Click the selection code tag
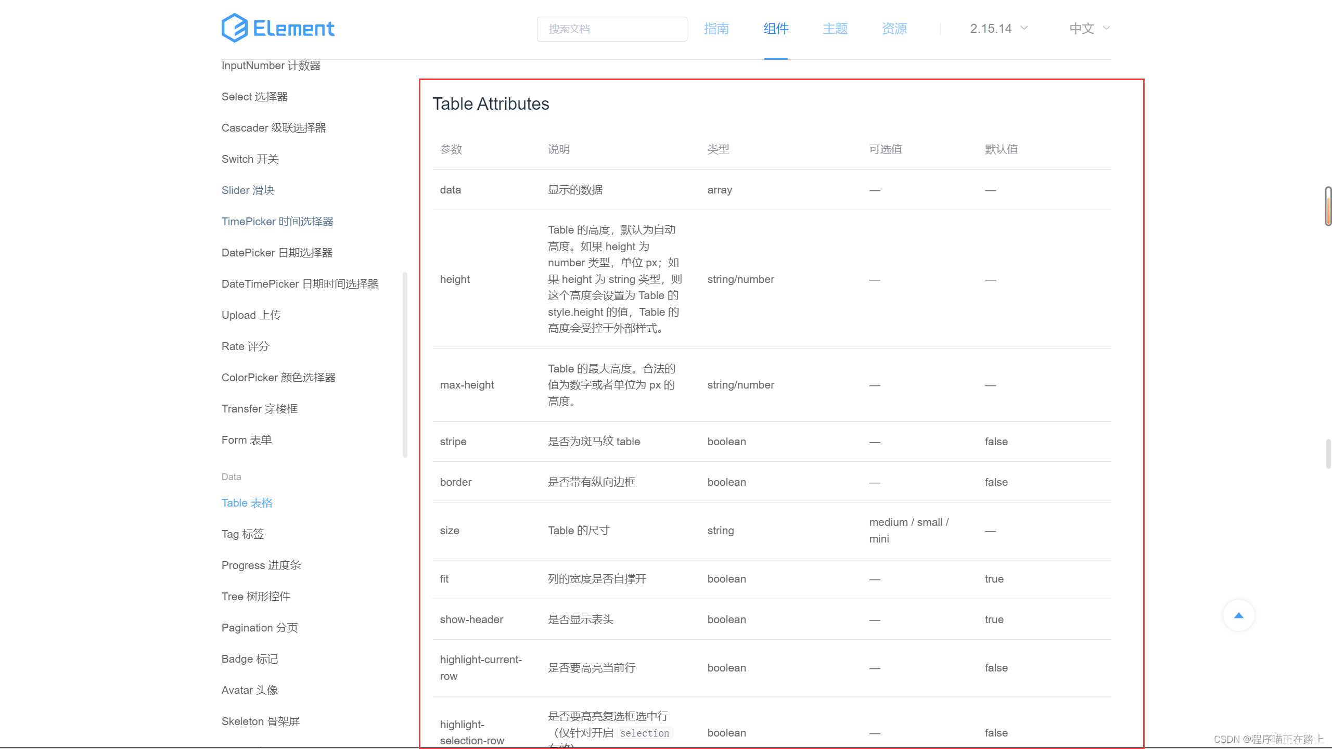This screenshot has width=1332, height=749. point(645,733)
